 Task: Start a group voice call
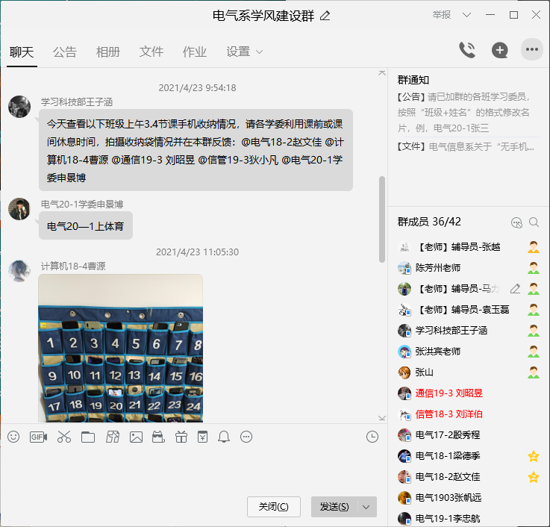(467, 50)
